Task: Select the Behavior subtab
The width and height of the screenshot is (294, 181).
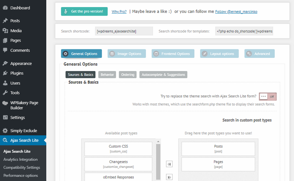Action: 107,74
